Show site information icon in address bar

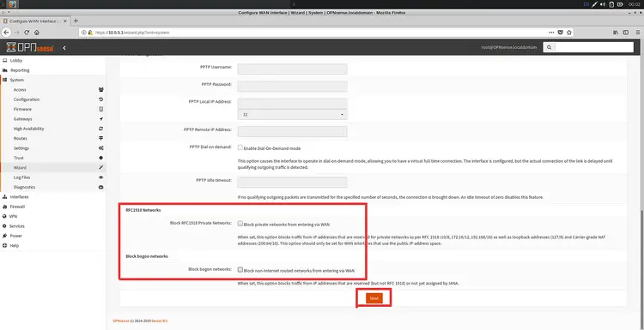click(84, 33)
